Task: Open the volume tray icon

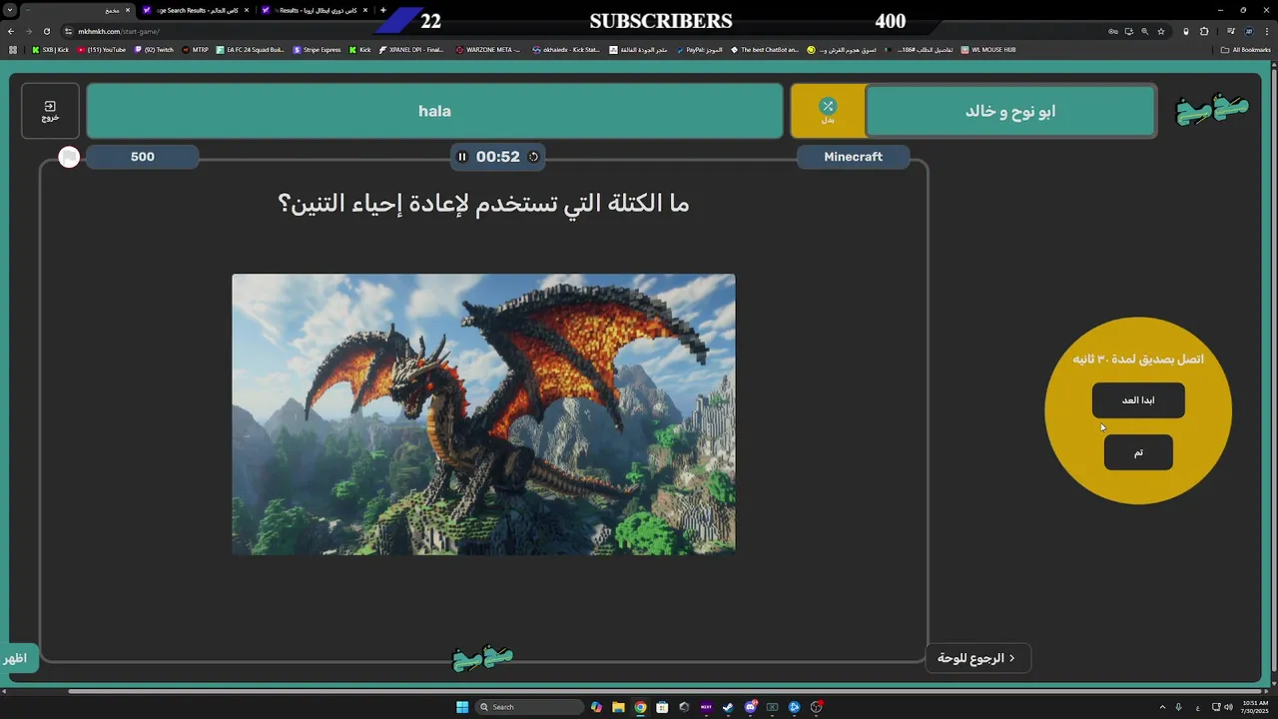Action: [1228, 707]
